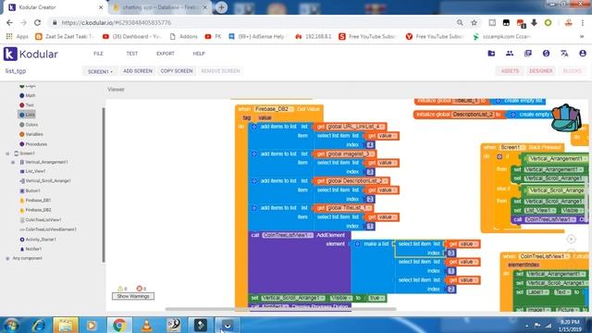The width and height of the screenshot is (592, 333).
Task: Click the zoom magnifier icon in address bar
Action: [x=460, y=22]
